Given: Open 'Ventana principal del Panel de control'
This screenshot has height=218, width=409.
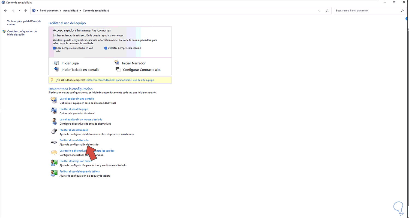Looking at the screenshot, I should (24, 23).
